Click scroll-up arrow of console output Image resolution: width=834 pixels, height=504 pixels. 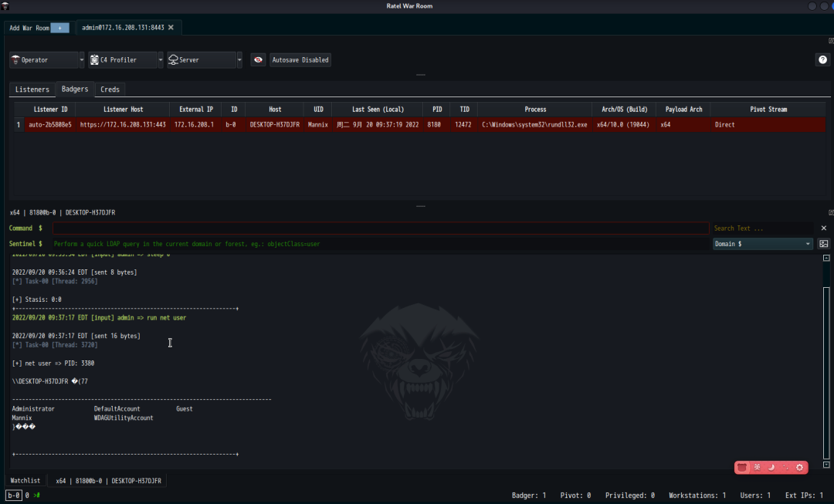point(826,258)
